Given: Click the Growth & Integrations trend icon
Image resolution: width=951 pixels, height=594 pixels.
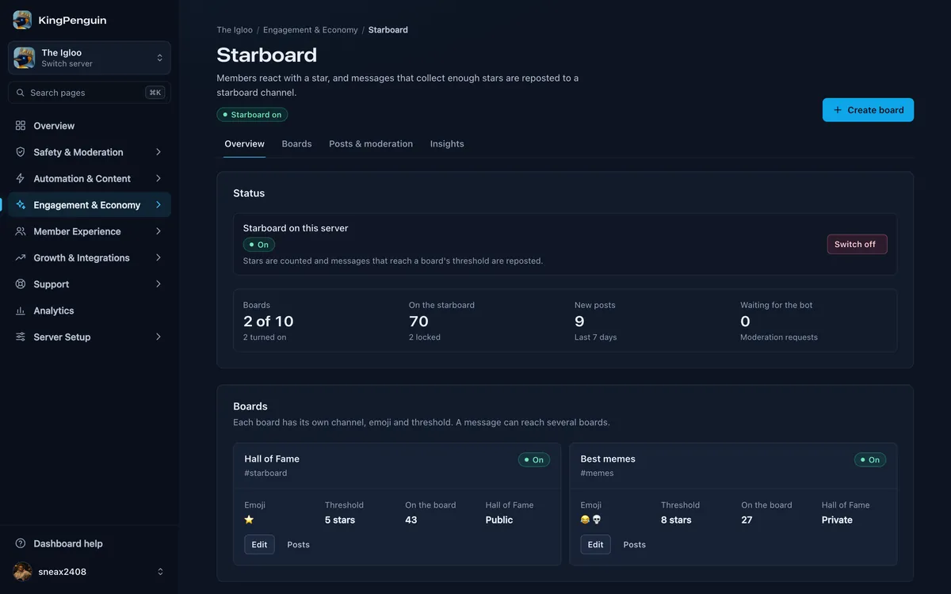Looking at the screenshot, I should point(21,257).
